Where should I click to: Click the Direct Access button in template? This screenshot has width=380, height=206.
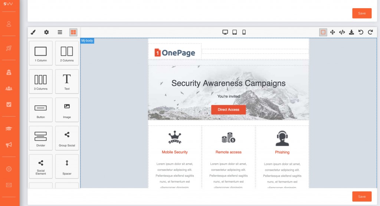point(228,109)
